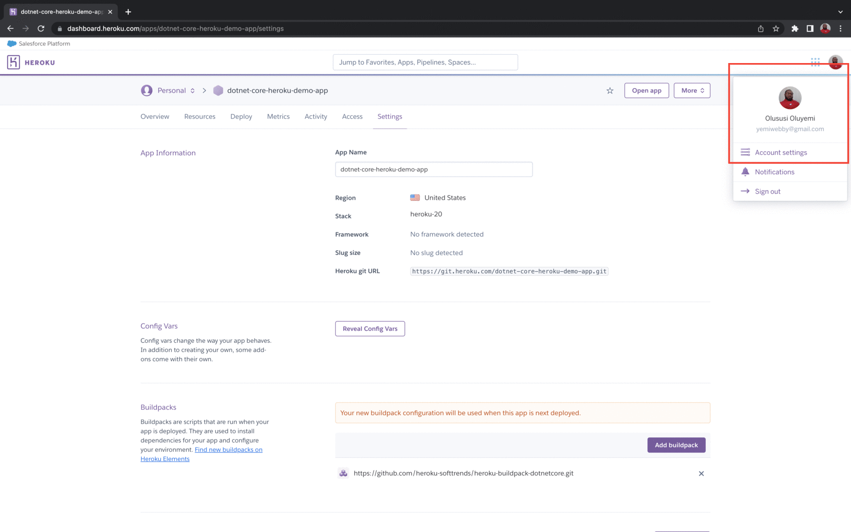851x532 pixels.
Task: Click Reveal Config Vars
Action: click(370, 328)
